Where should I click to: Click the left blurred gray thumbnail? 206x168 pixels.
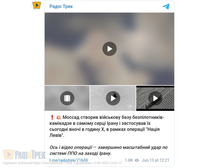[67, 98]
